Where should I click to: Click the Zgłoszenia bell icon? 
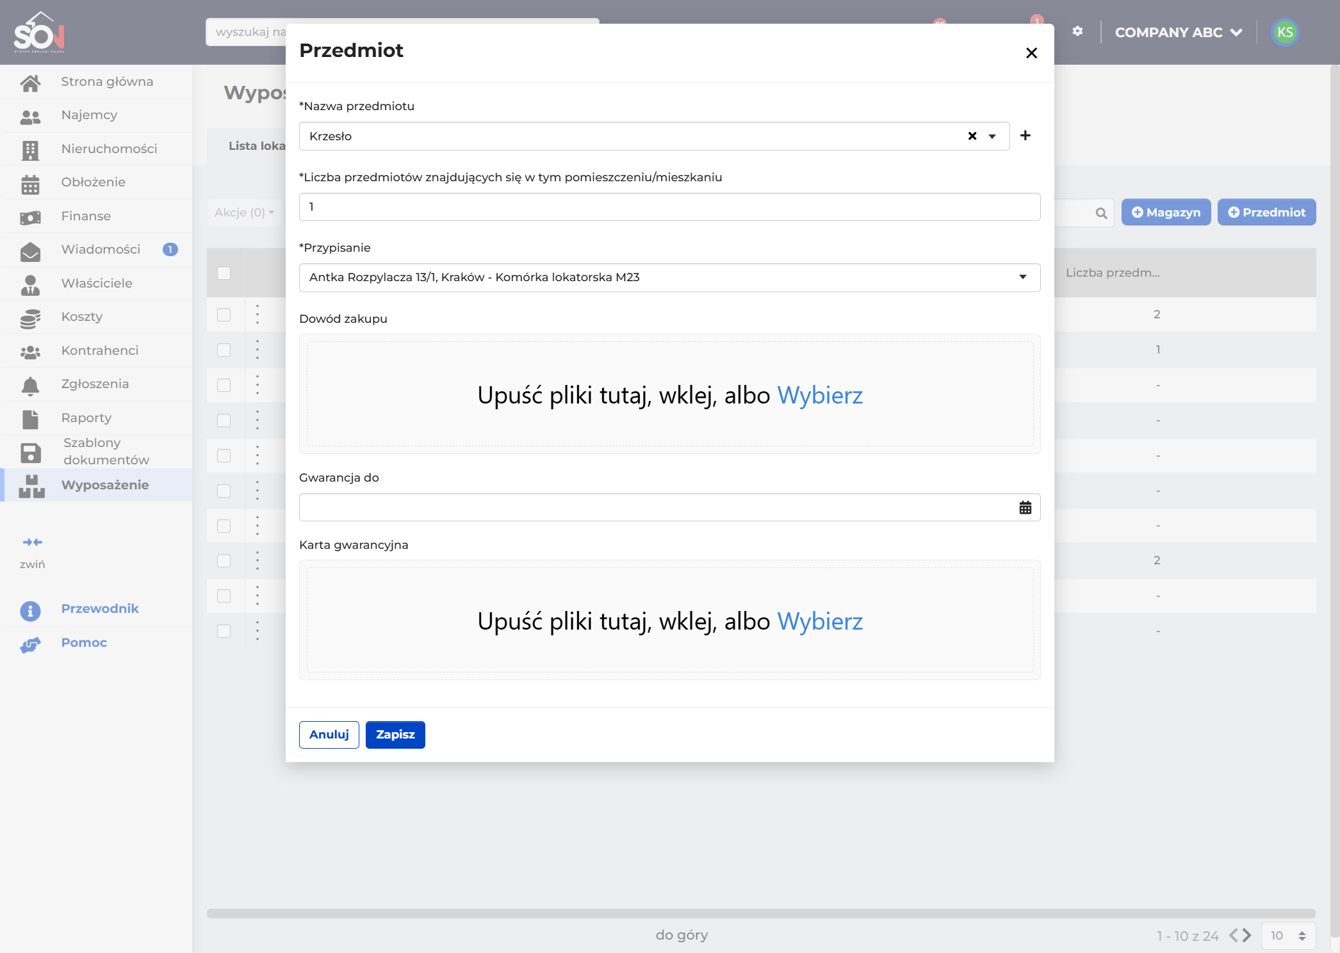(x=30, y=386)
